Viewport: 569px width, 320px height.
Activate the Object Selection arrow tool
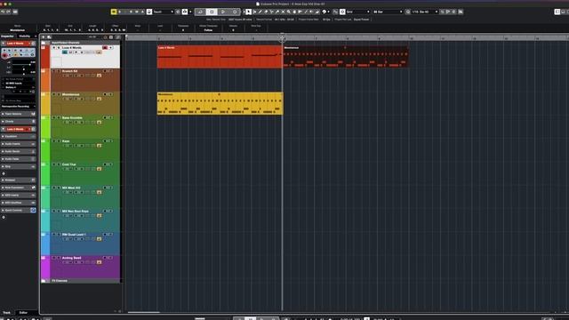pyautogui.click(x=248, y=12)
